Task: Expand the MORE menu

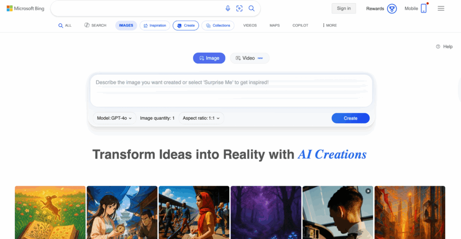Action: coord(330,25)
